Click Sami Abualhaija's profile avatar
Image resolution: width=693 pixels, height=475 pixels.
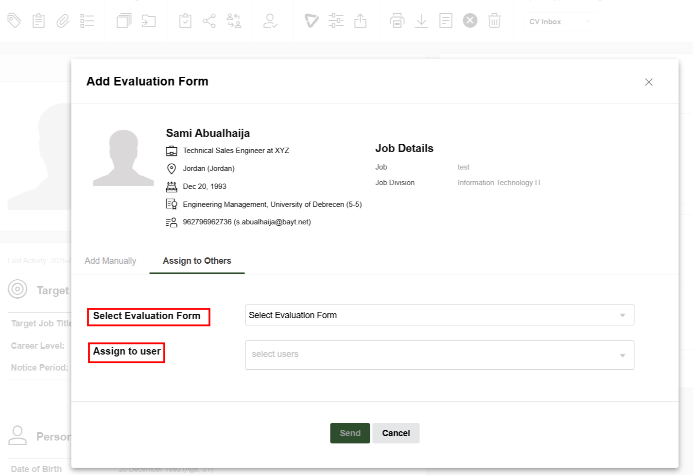click(x=123, y=158)
